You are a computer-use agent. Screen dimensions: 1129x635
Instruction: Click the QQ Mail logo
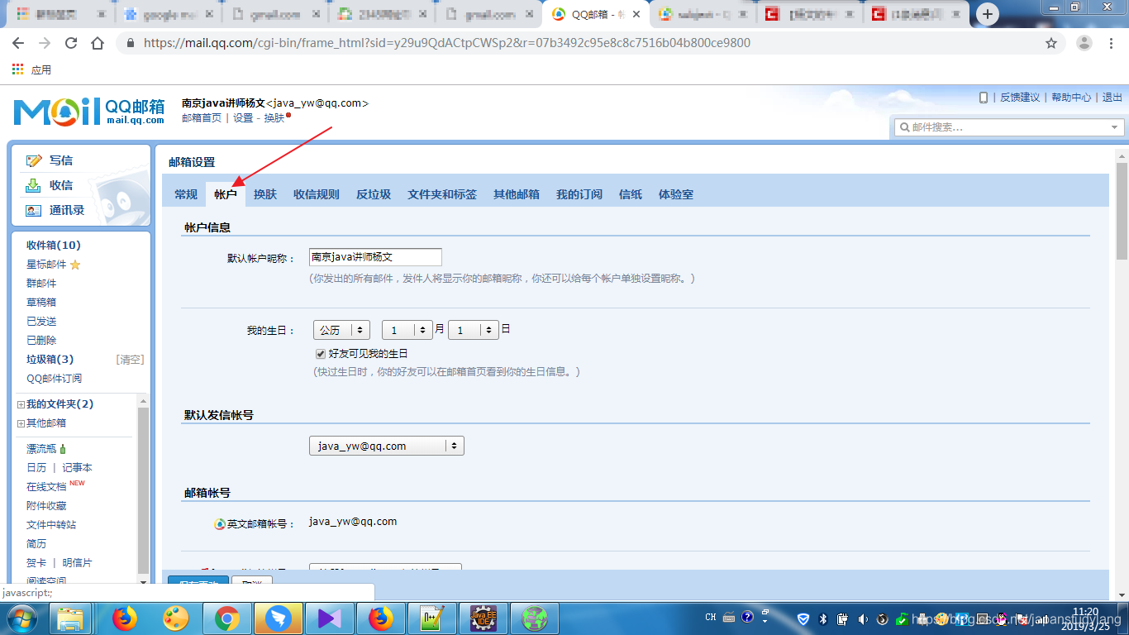pos(89,112)
